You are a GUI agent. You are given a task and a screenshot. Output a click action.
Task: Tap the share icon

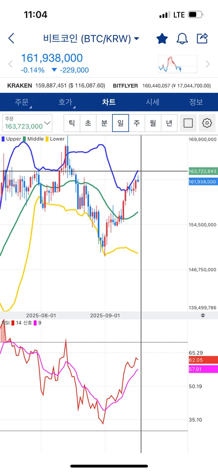point(202,38)
